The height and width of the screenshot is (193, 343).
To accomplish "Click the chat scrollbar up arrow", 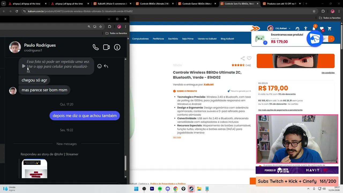I will click(x=125, y=59).
